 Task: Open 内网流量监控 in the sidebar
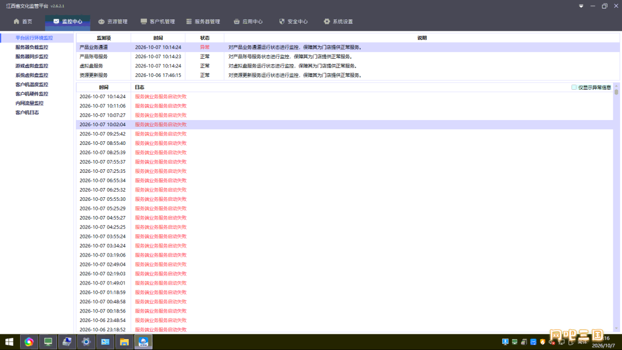(29, 103)
